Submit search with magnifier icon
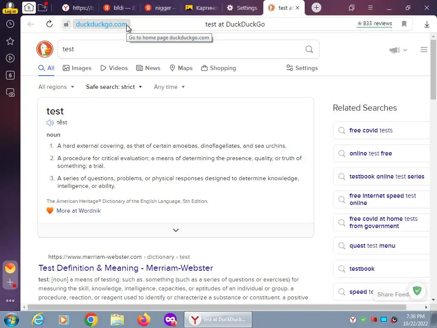 tap(309, 49)
